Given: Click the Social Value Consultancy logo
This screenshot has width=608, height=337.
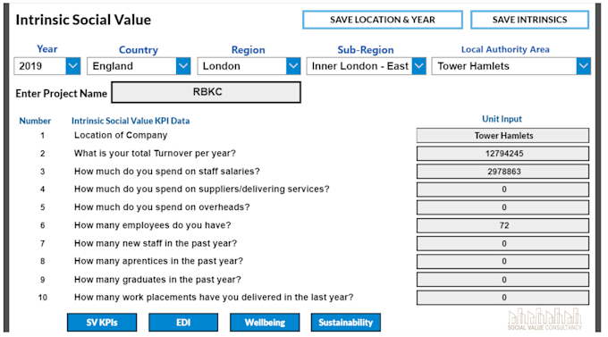Looking at the screenshot, I should point(545,319).
